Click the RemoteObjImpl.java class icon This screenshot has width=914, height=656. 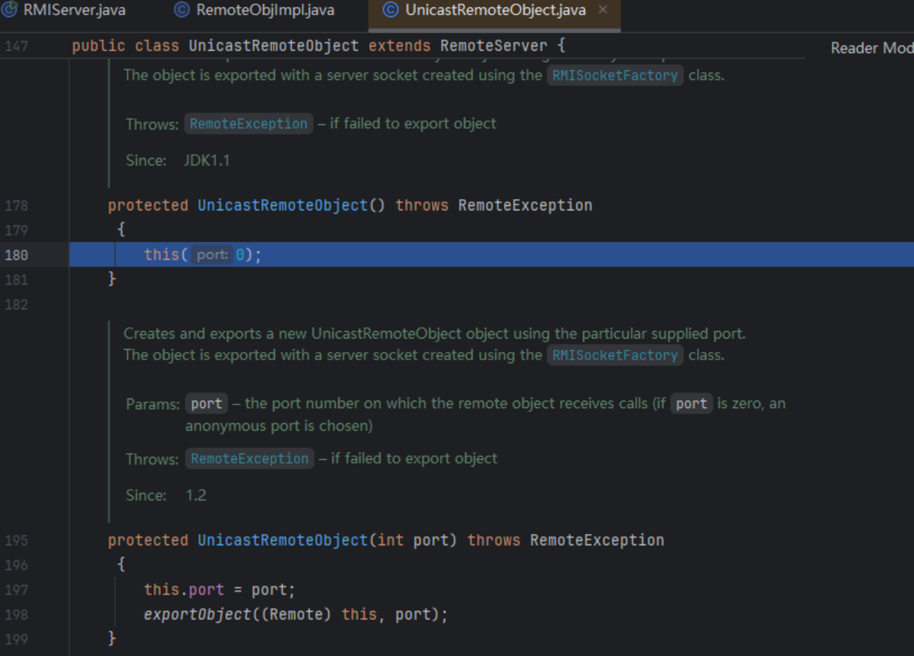point(181,10)
